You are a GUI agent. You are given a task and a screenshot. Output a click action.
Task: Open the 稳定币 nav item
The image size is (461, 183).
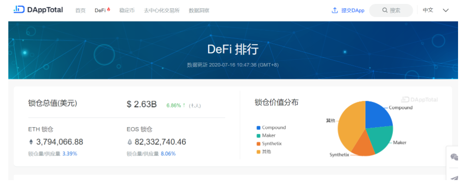[x=127, y=10]
